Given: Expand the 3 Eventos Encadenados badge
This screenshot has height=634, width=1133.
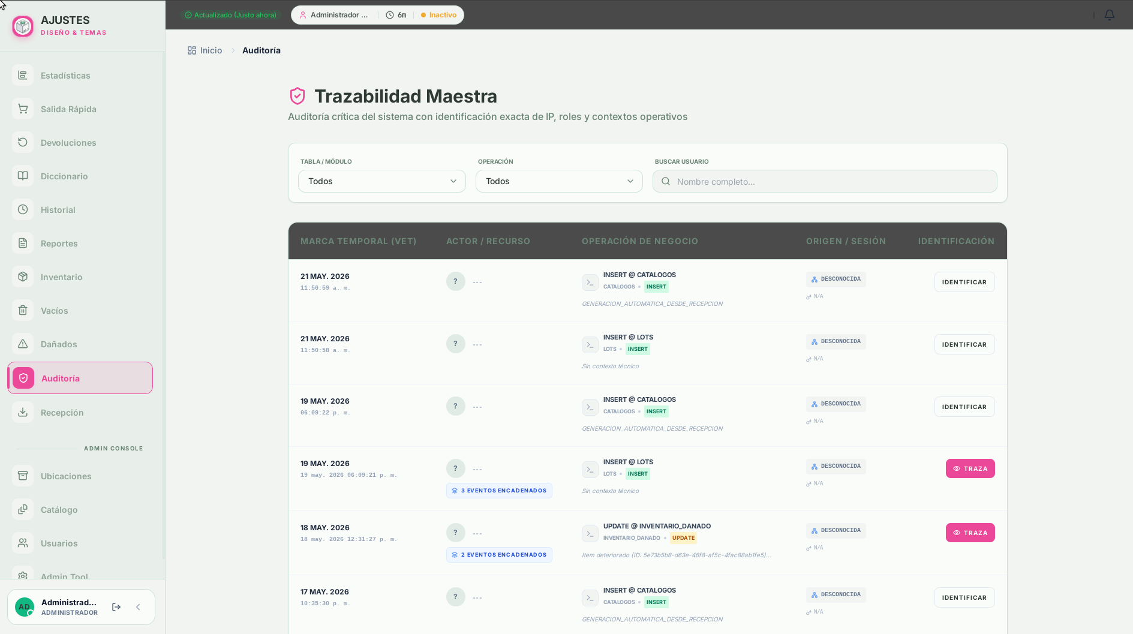Looking at the screenshot, I should click(x=499, y=491).
